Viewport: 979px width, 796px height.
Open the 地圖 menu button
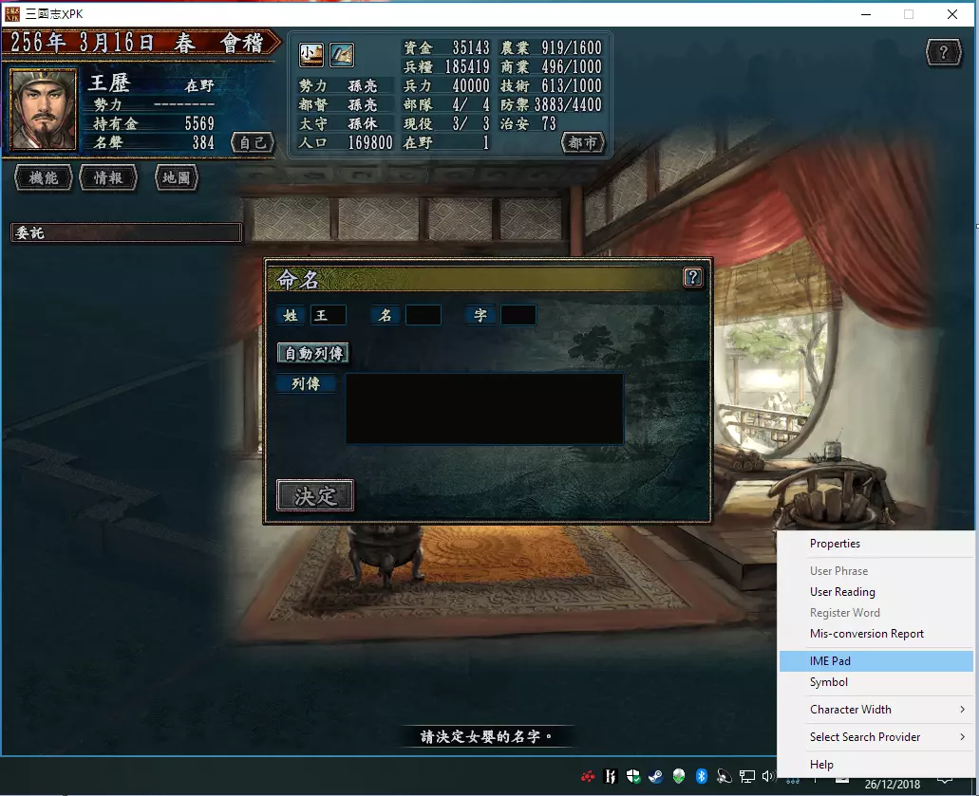[x=176, y=178]
